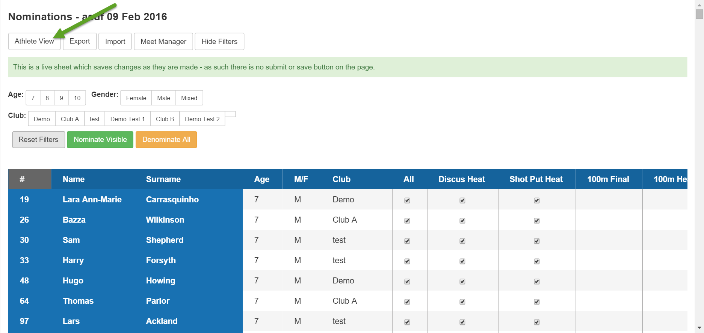This screenshot has height=333, width=704.
Task: Uncheck Shot Put Heat for Thomas Parlor
Action: tap(537, 302)
